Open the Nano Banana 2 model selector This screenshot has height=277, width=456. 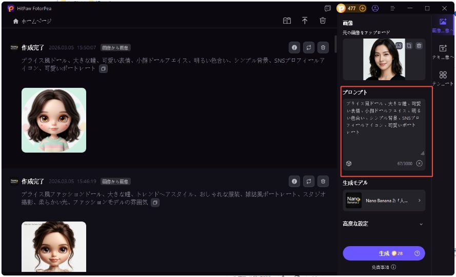pos(384,200)
